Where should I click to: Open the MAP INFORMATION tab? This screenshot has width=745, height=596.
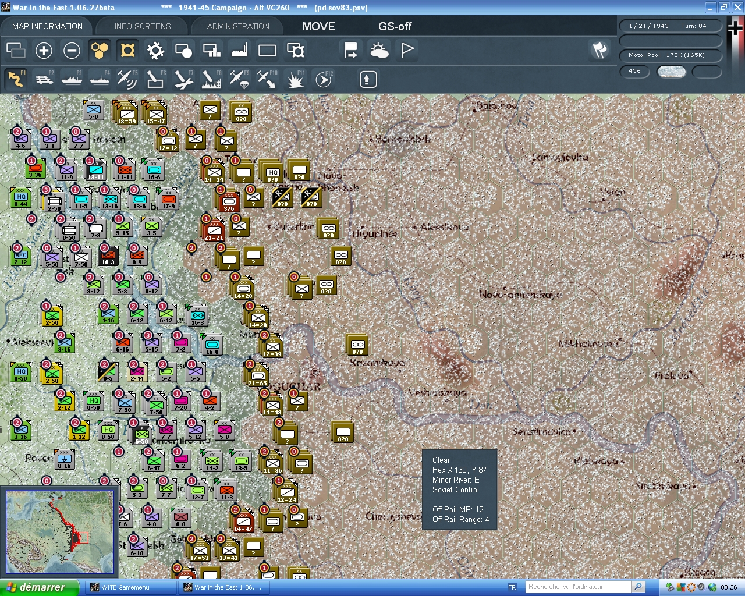click(47, 26)
